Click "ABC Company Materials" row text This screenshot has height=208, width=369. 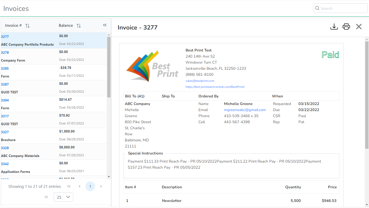pos(20,156)
